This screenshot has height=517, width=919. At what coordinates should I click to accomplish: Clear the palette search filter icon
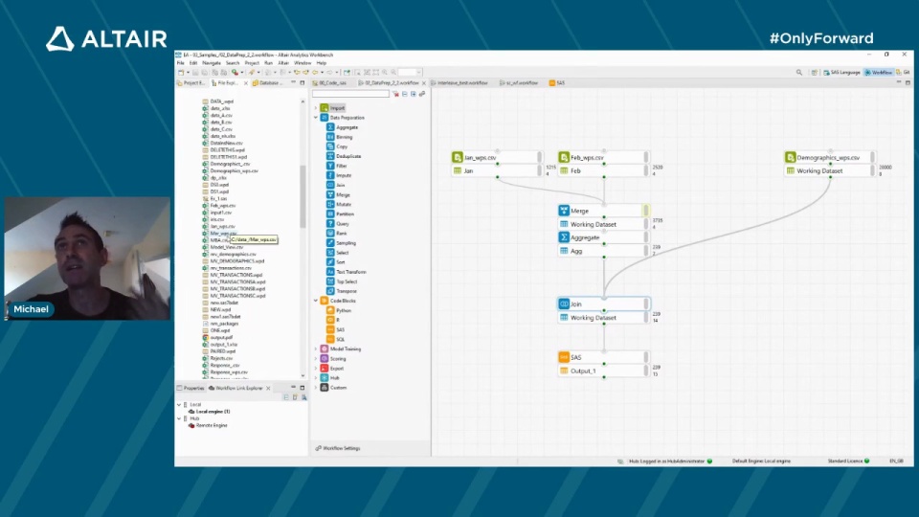[x=395, y=94]
